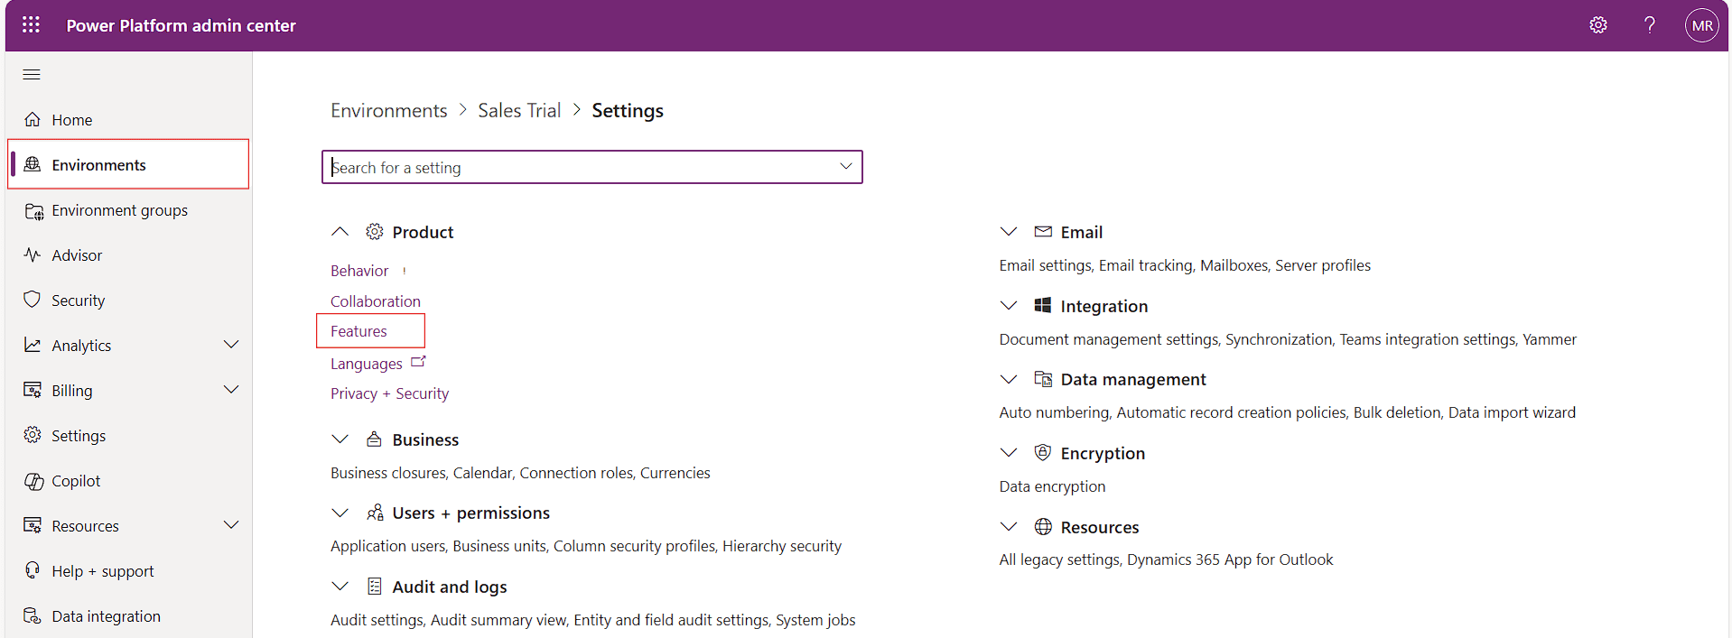This screenshot has width=1732, height=638.
Task: Open the app launcher waffle icon
Action: 31,25
